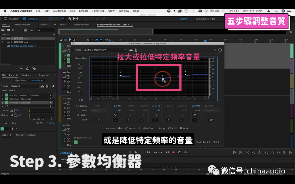Open the Effects Rack (Custom) presets dropdown

click(x=24, y=86)
